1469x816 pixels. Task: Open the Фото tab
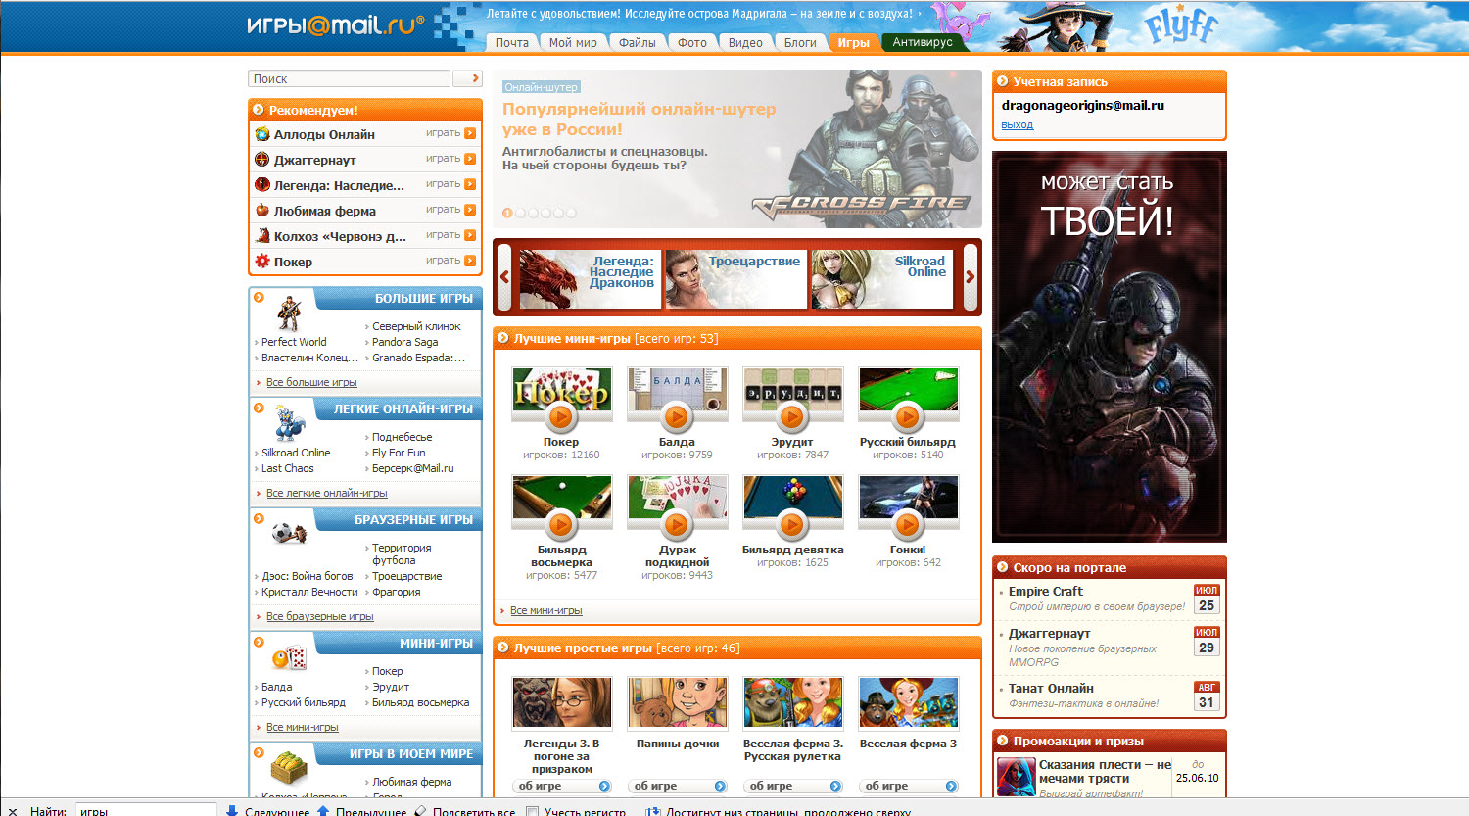point(692,42)
